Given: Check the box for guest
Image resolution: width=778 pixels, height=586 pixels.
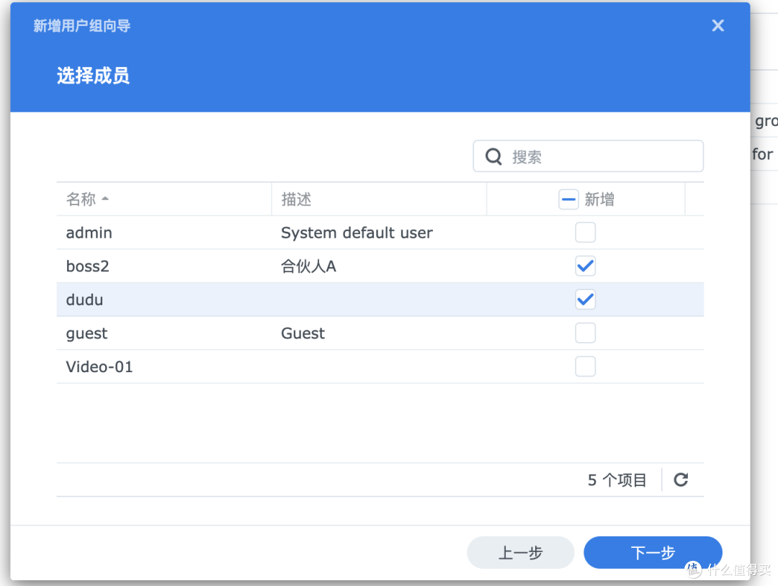Looking at the screenshot, I should (586, 333).
